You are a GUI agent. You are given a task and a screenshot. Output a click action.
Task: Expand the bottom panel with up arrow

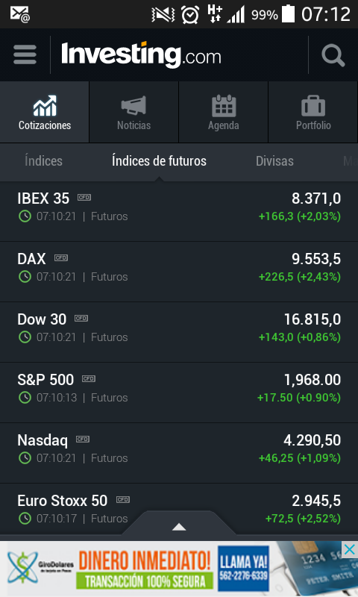(x=179, y=527)
